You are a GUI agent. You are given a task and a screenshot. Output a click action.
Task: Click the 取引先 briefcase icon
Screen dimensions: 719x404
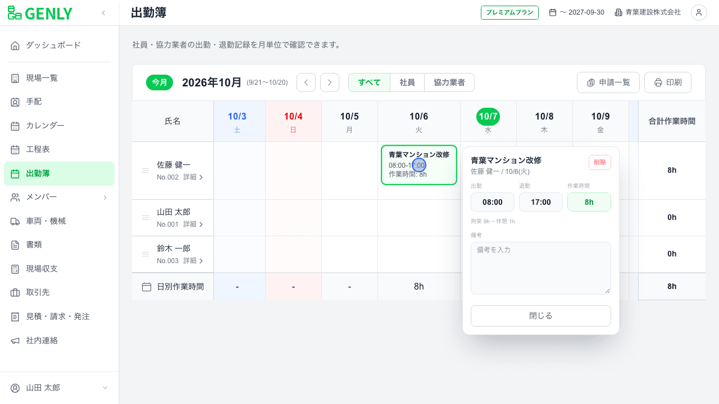(x=15, y=293)
